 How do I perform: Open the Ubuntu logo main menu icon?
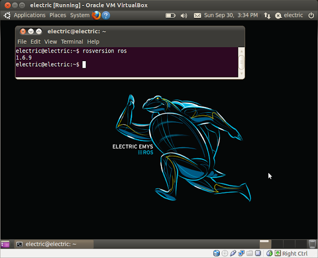click(7, 15)
